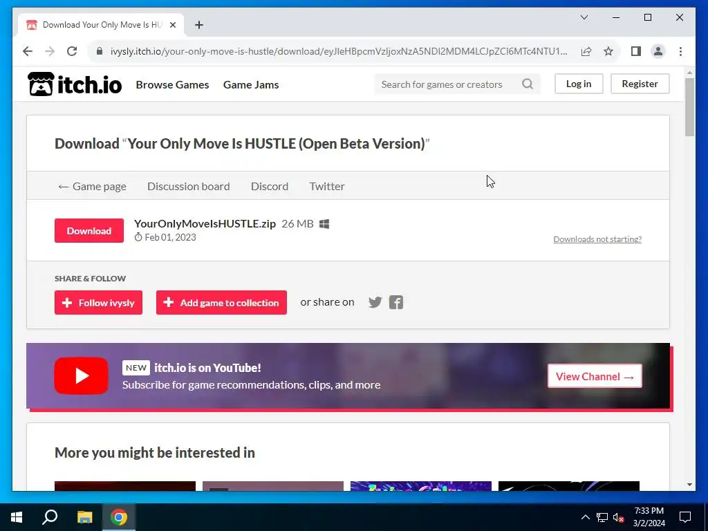Click the search magnifier icon in itch.io bar

coord(528,84)
